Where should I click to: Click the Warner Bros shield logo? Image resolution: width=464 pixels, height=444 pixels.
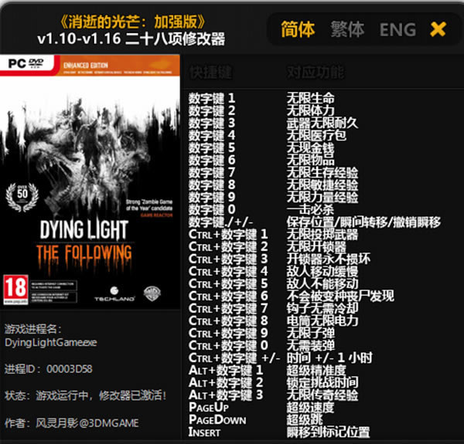click(152, 294)
